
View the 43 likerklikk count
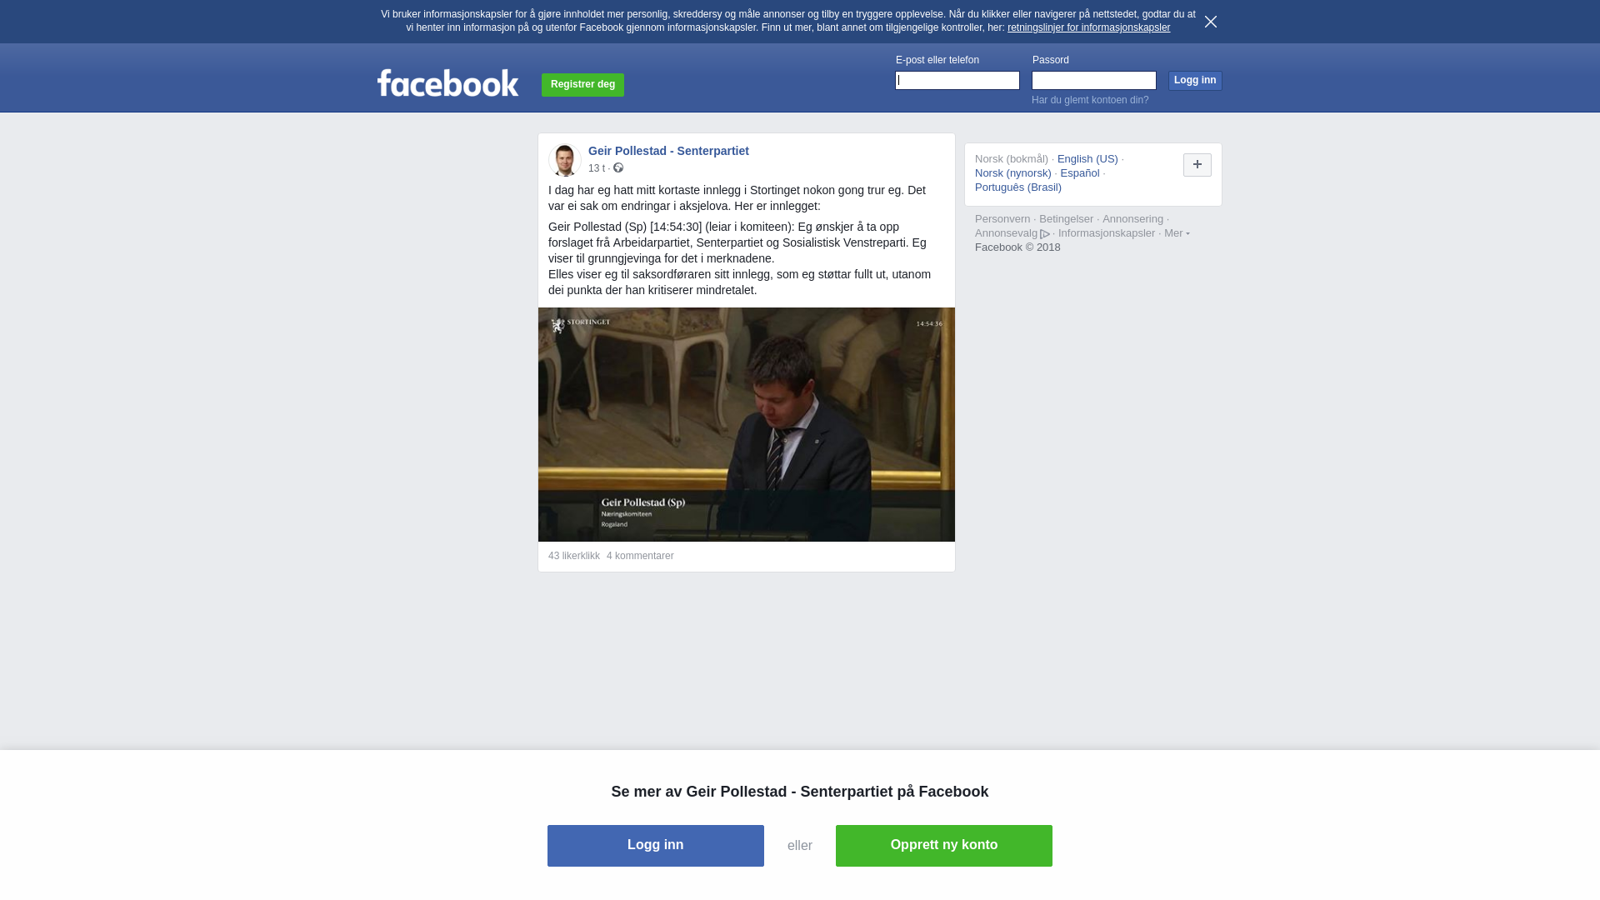tap(574, 556)
